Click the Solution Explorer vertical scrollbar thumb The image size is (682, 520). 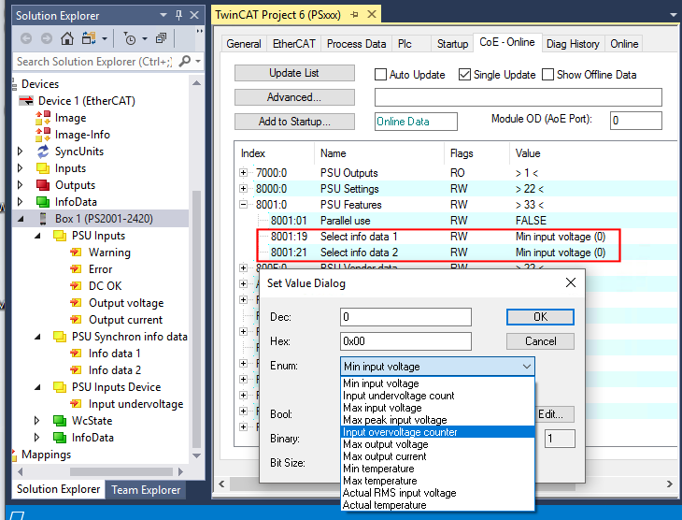tap(196, 319)
